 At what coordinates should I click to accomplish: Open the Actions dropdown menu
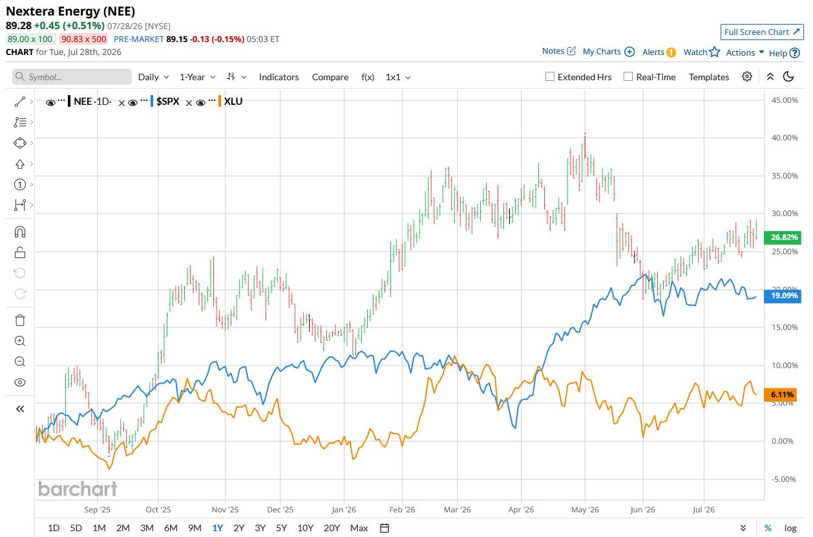(x=745, y=52)
